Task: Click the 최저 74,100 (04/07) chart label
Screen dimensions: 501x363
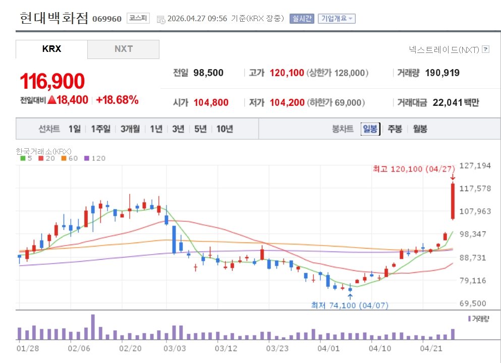Action: tap(350, 306)
